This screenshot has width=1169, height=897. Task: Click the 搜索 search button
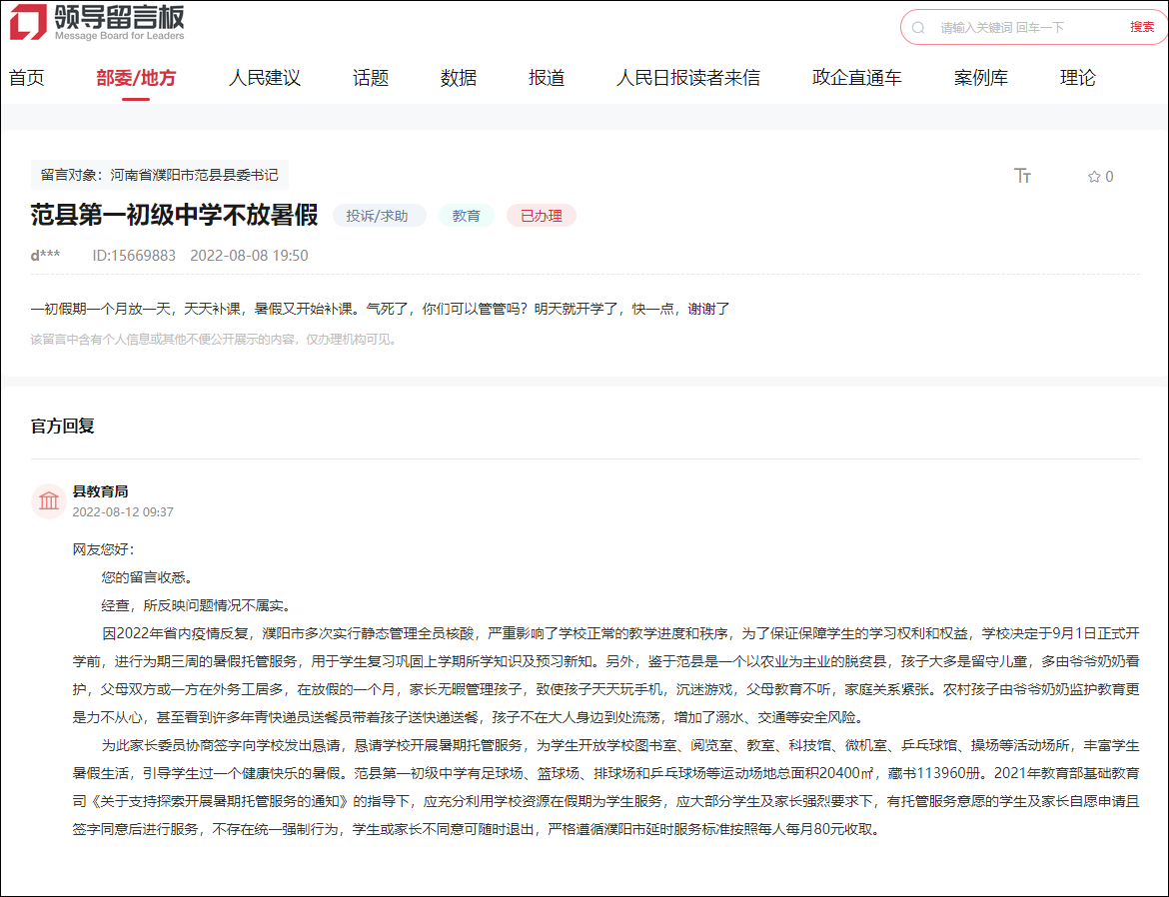tap(1142, 27)
